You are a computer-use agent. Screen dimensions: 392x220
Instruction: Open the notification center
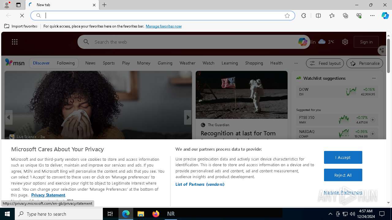(382, 214)
